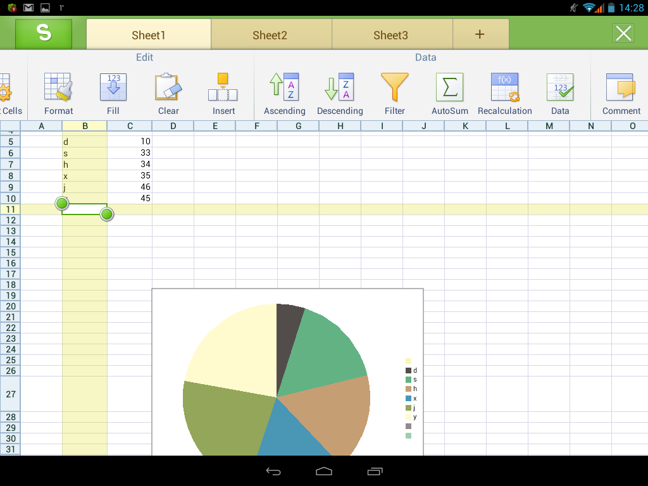Run Recalculation on the sheet
This screenshot has height=486, width=648.
click(504, 88)
